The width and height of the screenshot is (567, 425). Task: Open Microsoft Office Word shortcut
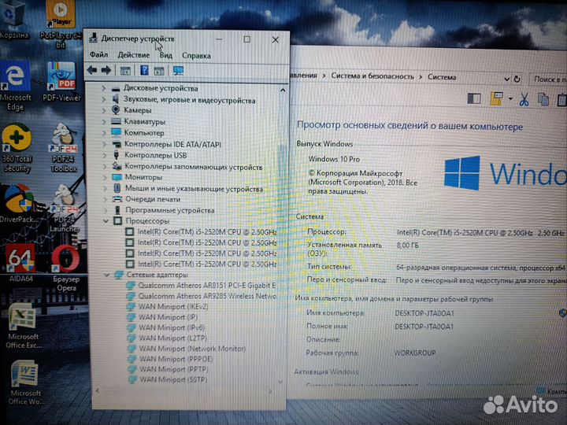[x=25, y=382]
